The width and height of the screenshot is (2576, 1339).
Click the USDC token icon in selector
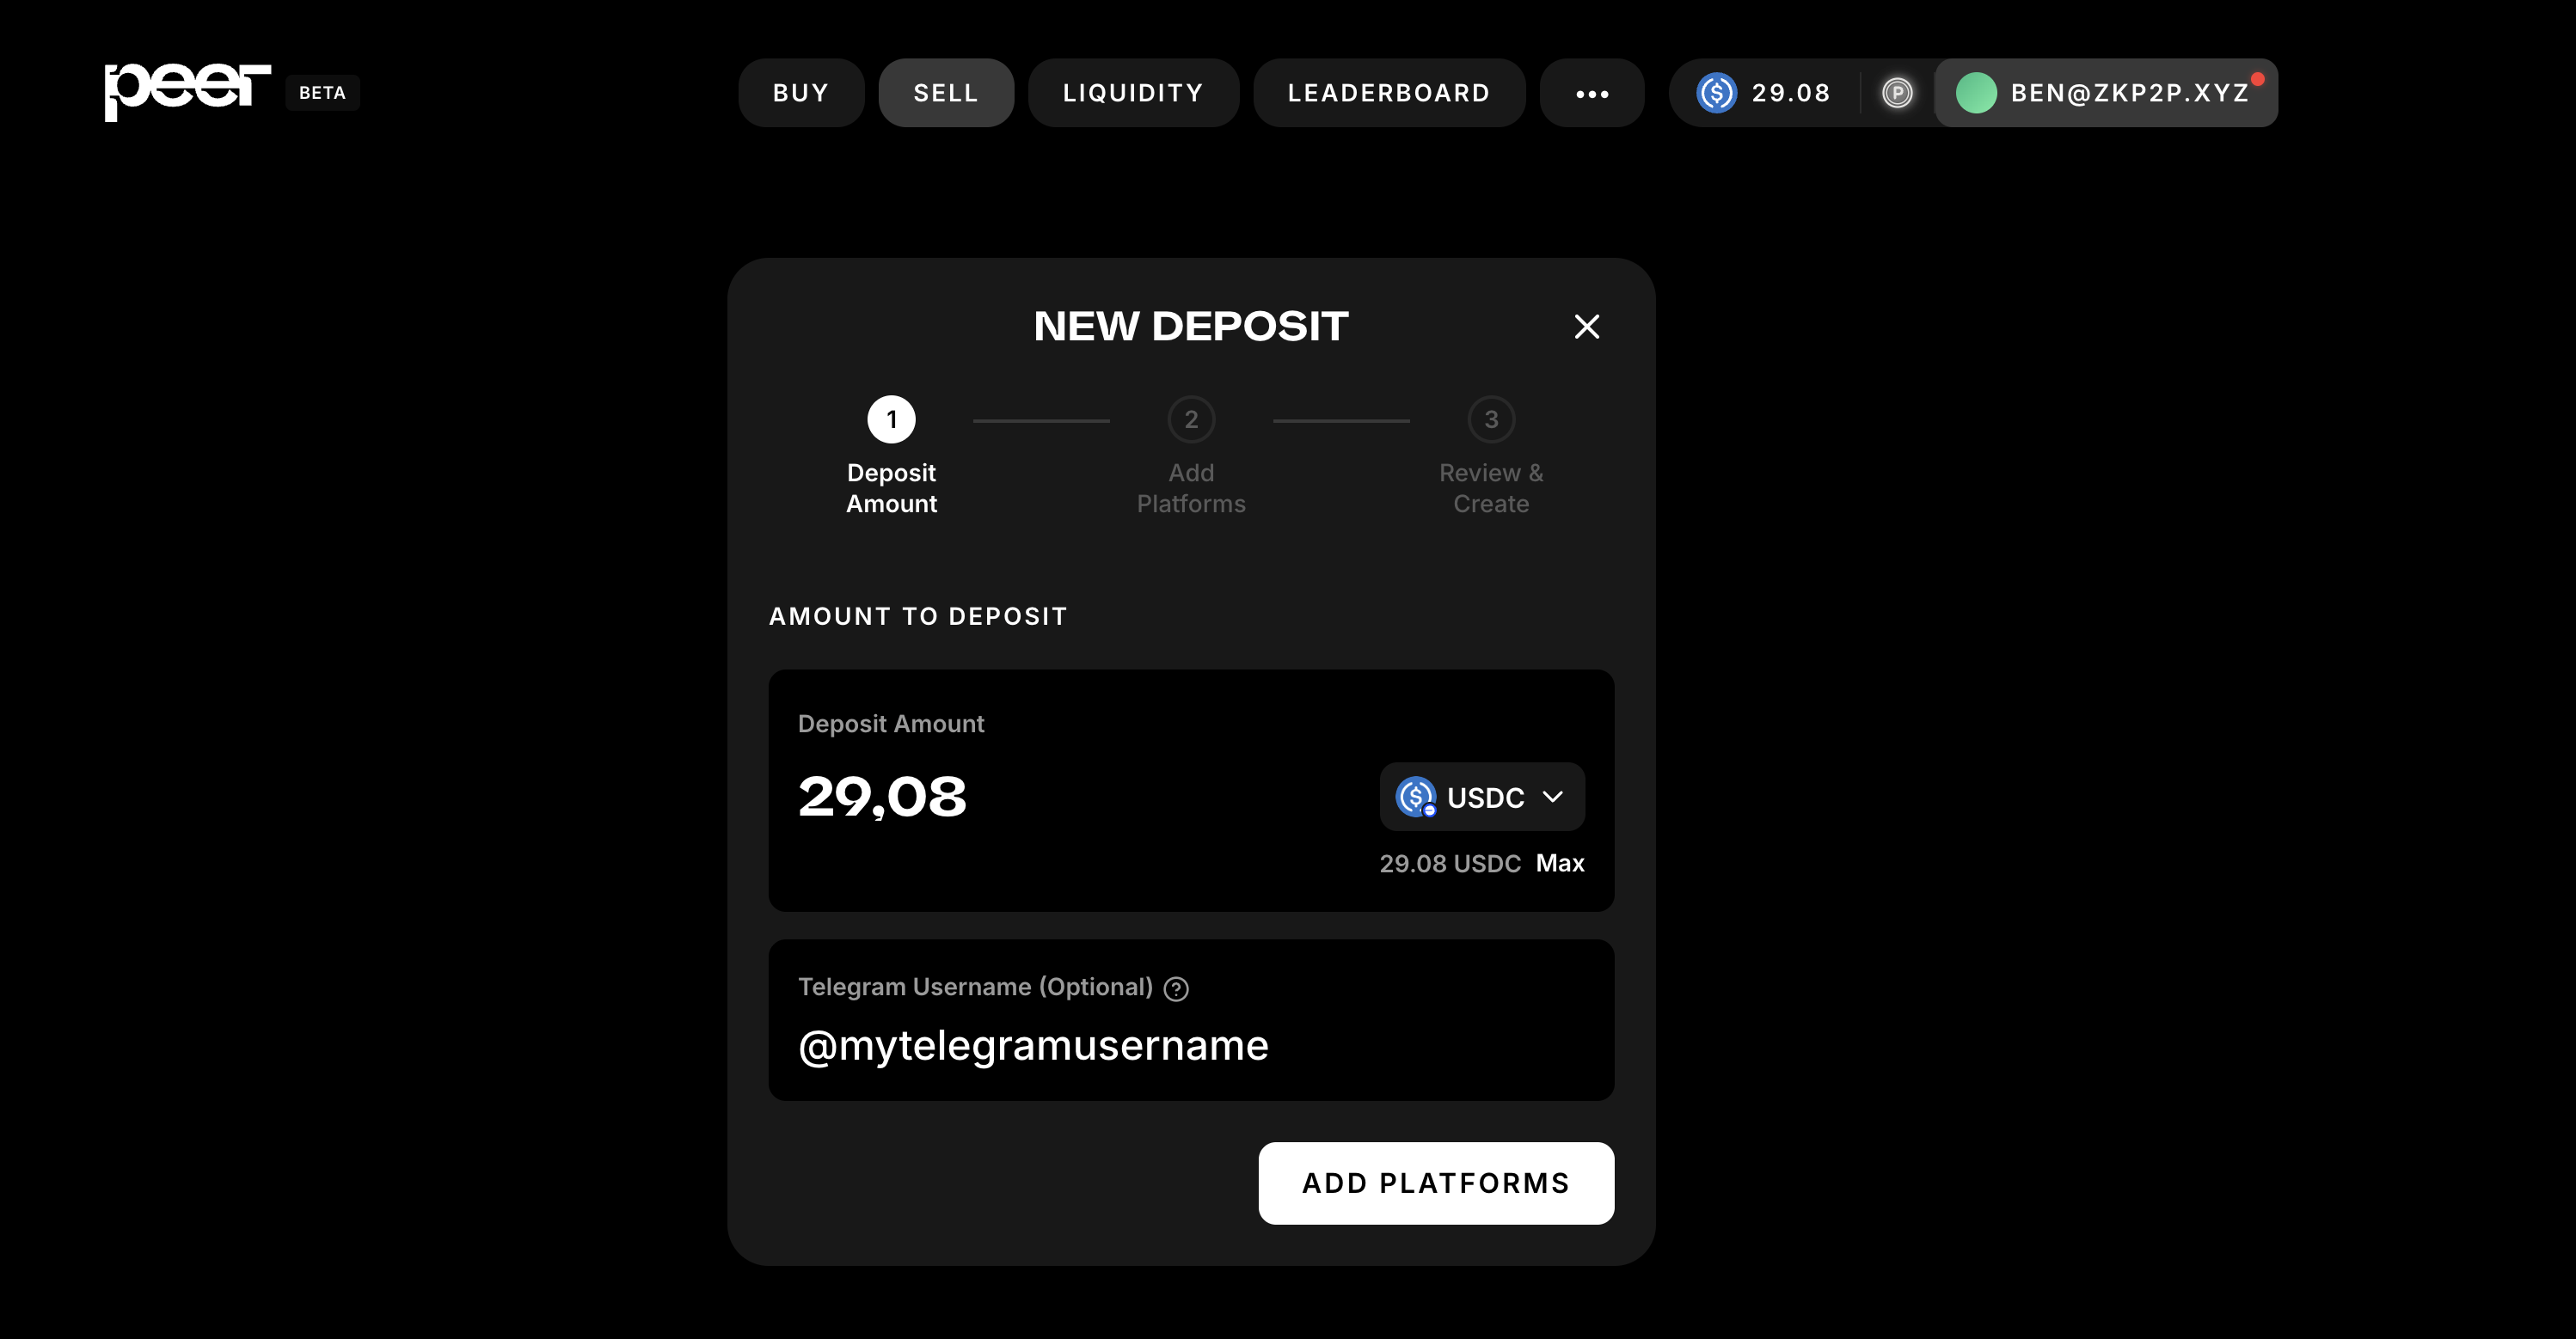pyautogui.click(x=1416, y=797)
